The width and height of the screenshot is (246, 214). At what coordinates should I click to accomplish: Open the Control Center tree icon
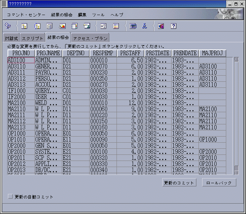click(24, 26)
